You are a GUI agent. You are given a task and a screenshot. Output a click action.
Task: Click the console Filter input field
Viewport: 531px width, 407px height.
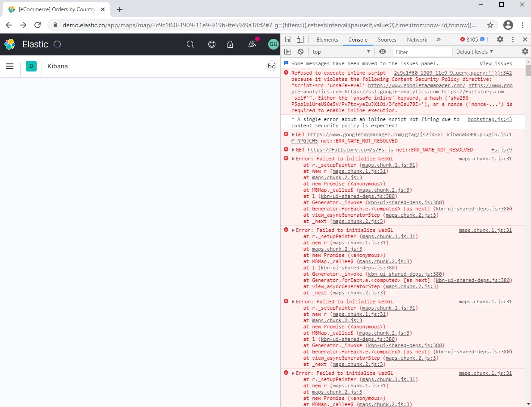tap(423, 52)
